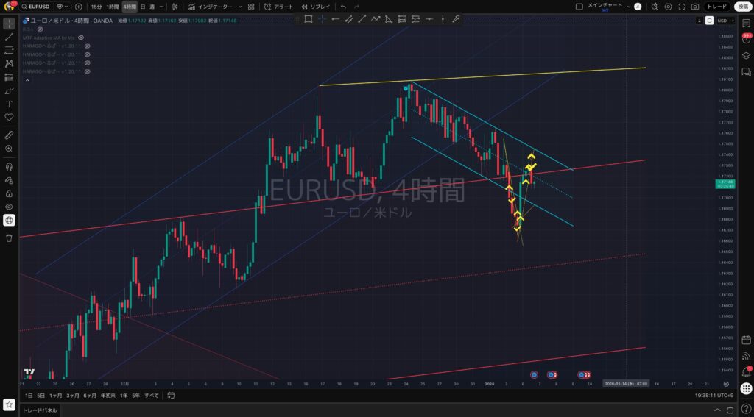Open chart settings gear in top bar
The width and height of the screenshot is (754, 417).
[x=668, y=7]
